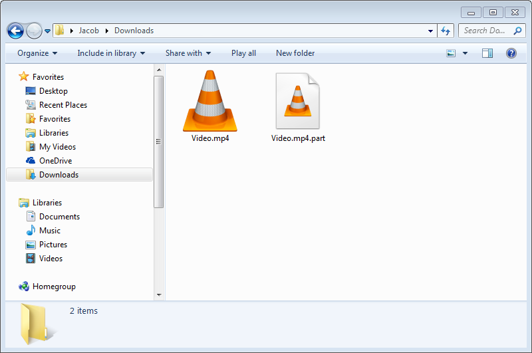Click the Pictures library icon
Image resolution: width=532 pixels, height=353 pixels.
[x=31, y=245]
